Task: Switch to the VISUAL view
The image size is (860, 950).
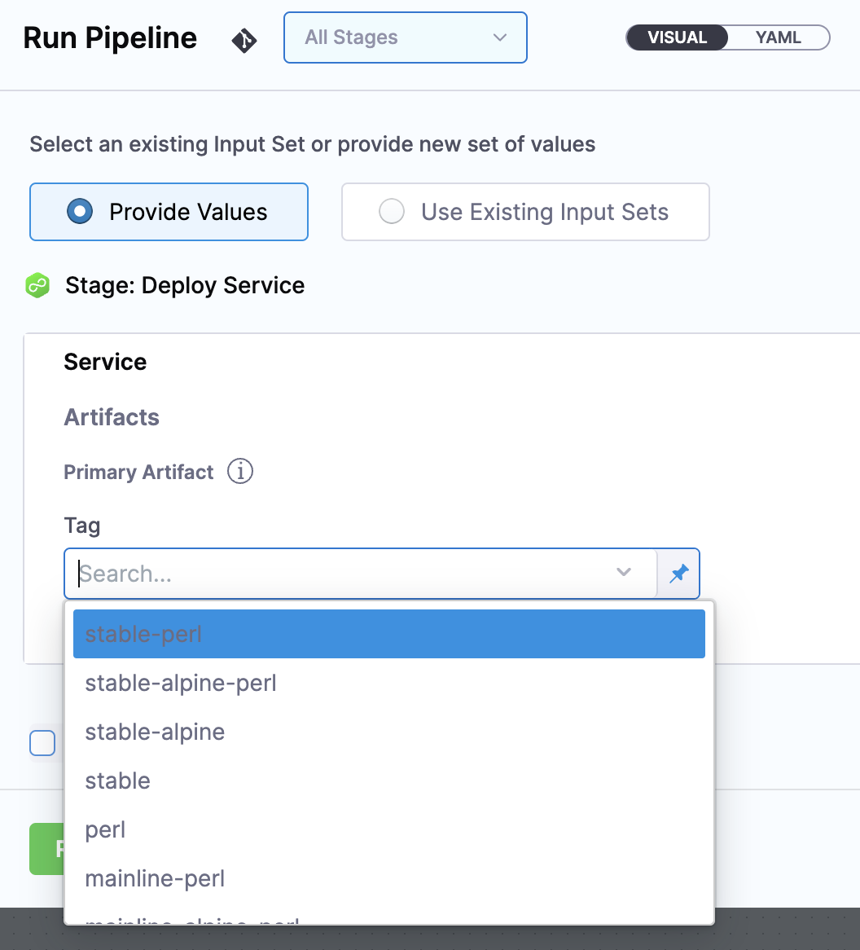Action: [x=677, y=37]
